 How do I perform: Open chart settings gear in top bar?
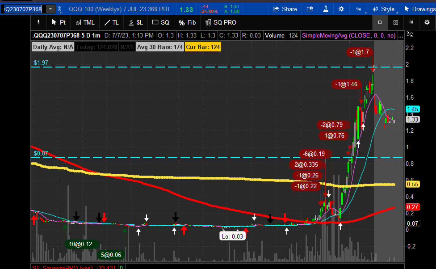(x=341, y=9)
